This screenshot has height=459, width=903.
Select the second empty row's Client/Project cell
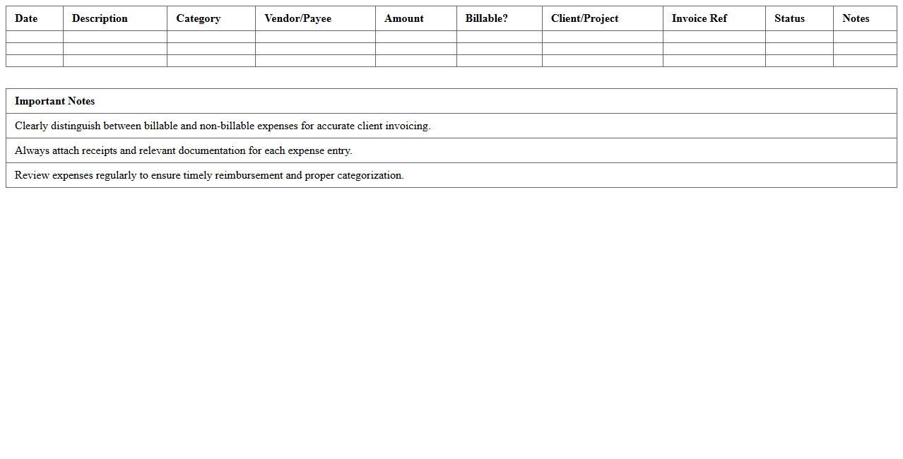[602, 49]
